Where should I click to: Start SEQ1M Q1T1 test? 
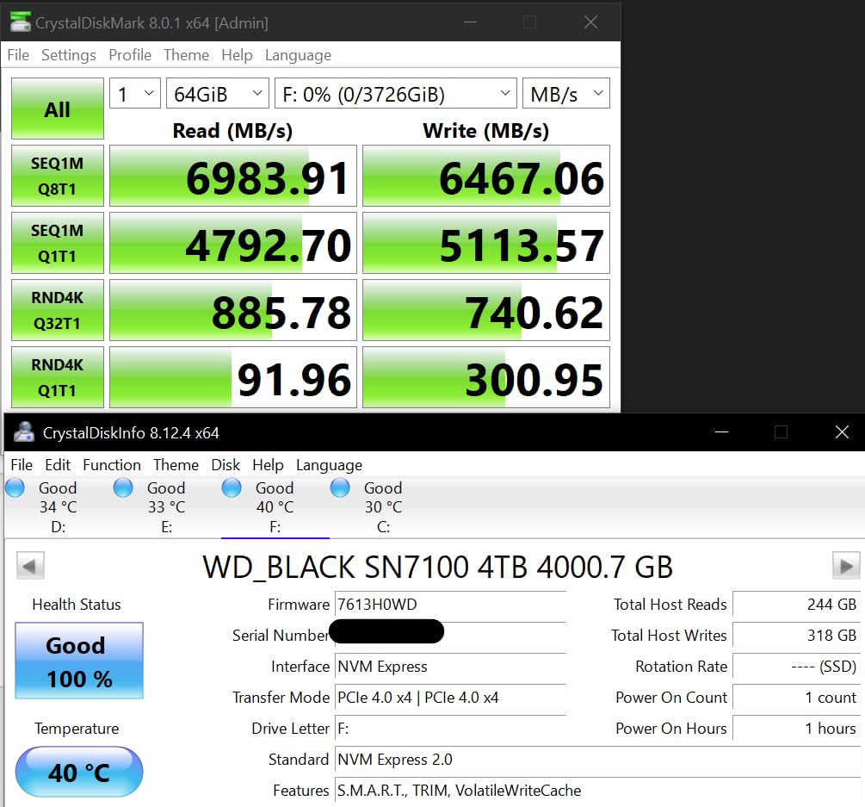point(58,243)
